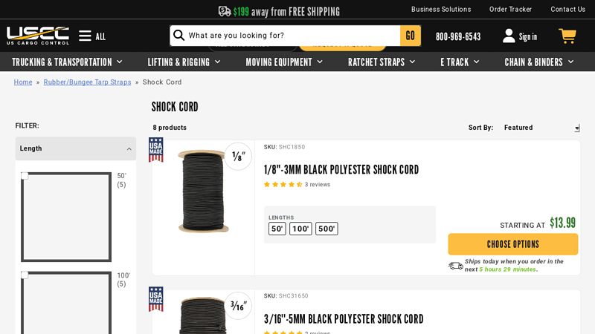Click the search magnifier icon

click(179, 36)
